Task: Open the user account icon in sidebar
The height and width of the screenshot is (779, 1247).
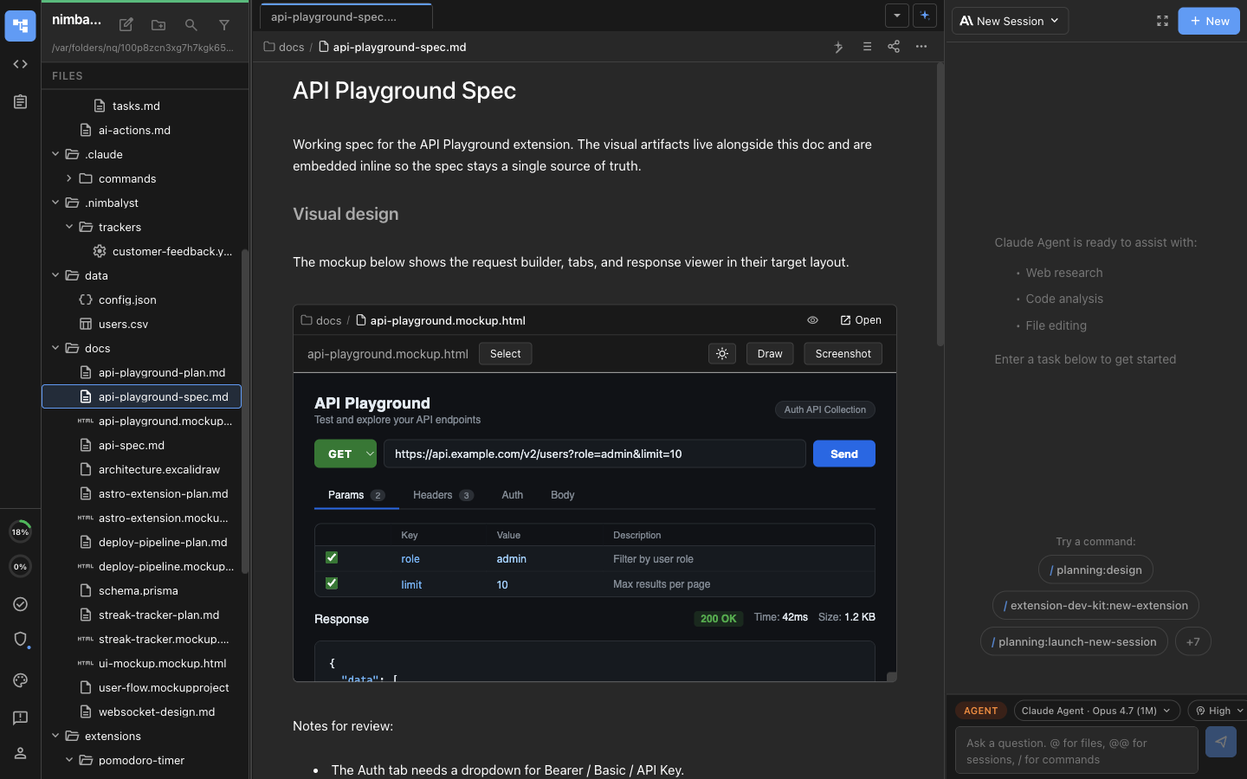Action: [x=20, y=753]
